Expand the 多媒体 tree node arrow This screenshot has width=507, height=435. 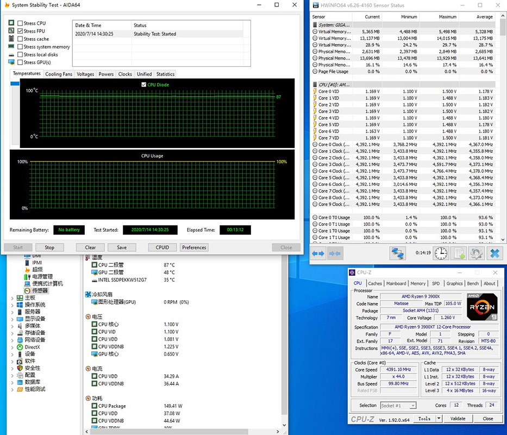pyautogui.click(x=12, y=326)
